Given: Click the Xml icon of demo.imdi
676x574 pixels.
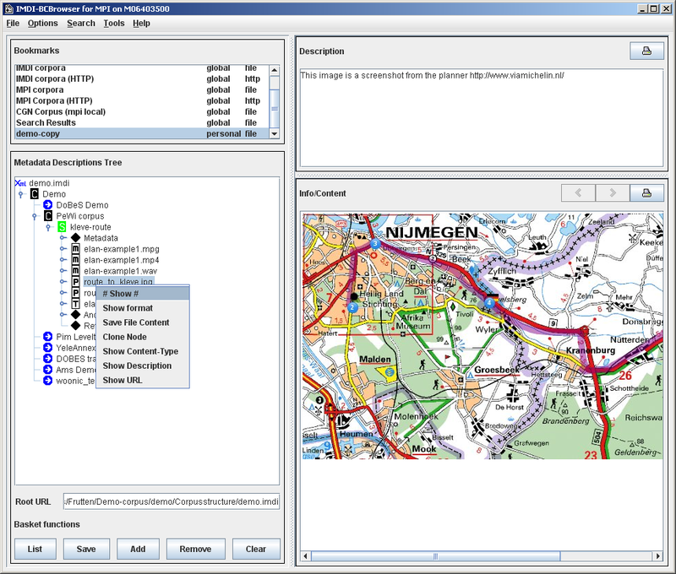Looking at the screenshot, I should [20, 183].
